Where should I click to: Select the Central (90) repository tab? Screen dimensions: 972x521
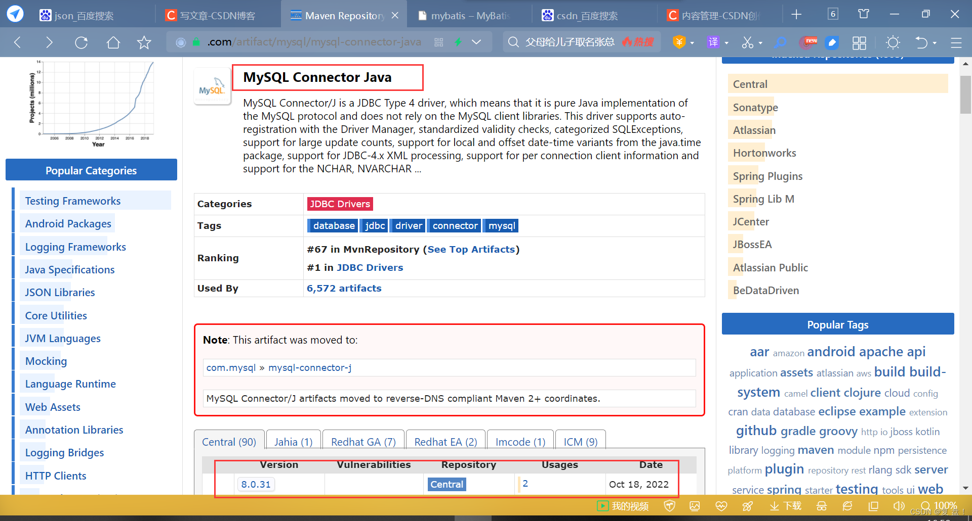click(x=229, y=442)
